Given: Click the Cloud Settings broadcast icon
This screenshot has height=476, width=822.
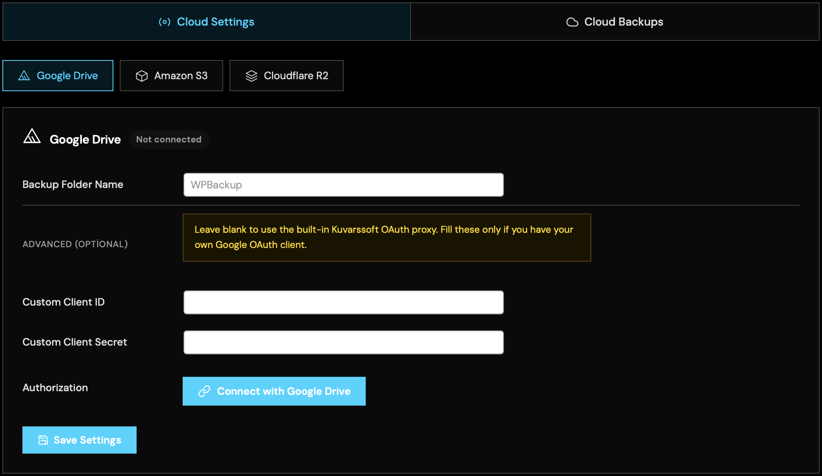Looking at the screenshot, I should (x=165, y=22).
